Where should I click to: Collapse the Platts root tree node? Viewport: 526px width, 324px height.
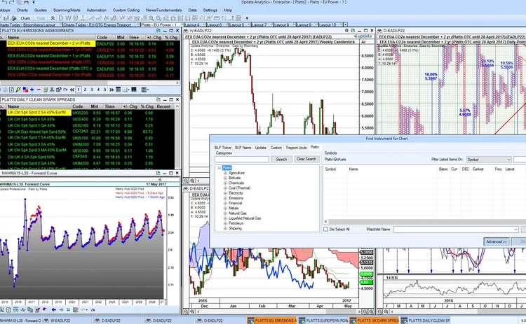point(220,168)
